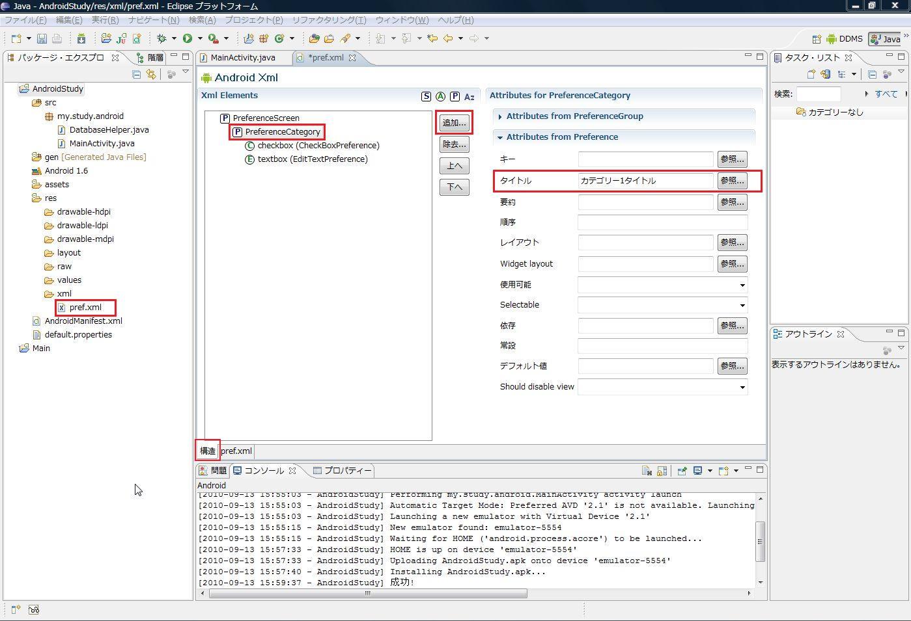Click Display Selected Console icon
This screenshot has width=911, height=621.
[x=697, y=471]
